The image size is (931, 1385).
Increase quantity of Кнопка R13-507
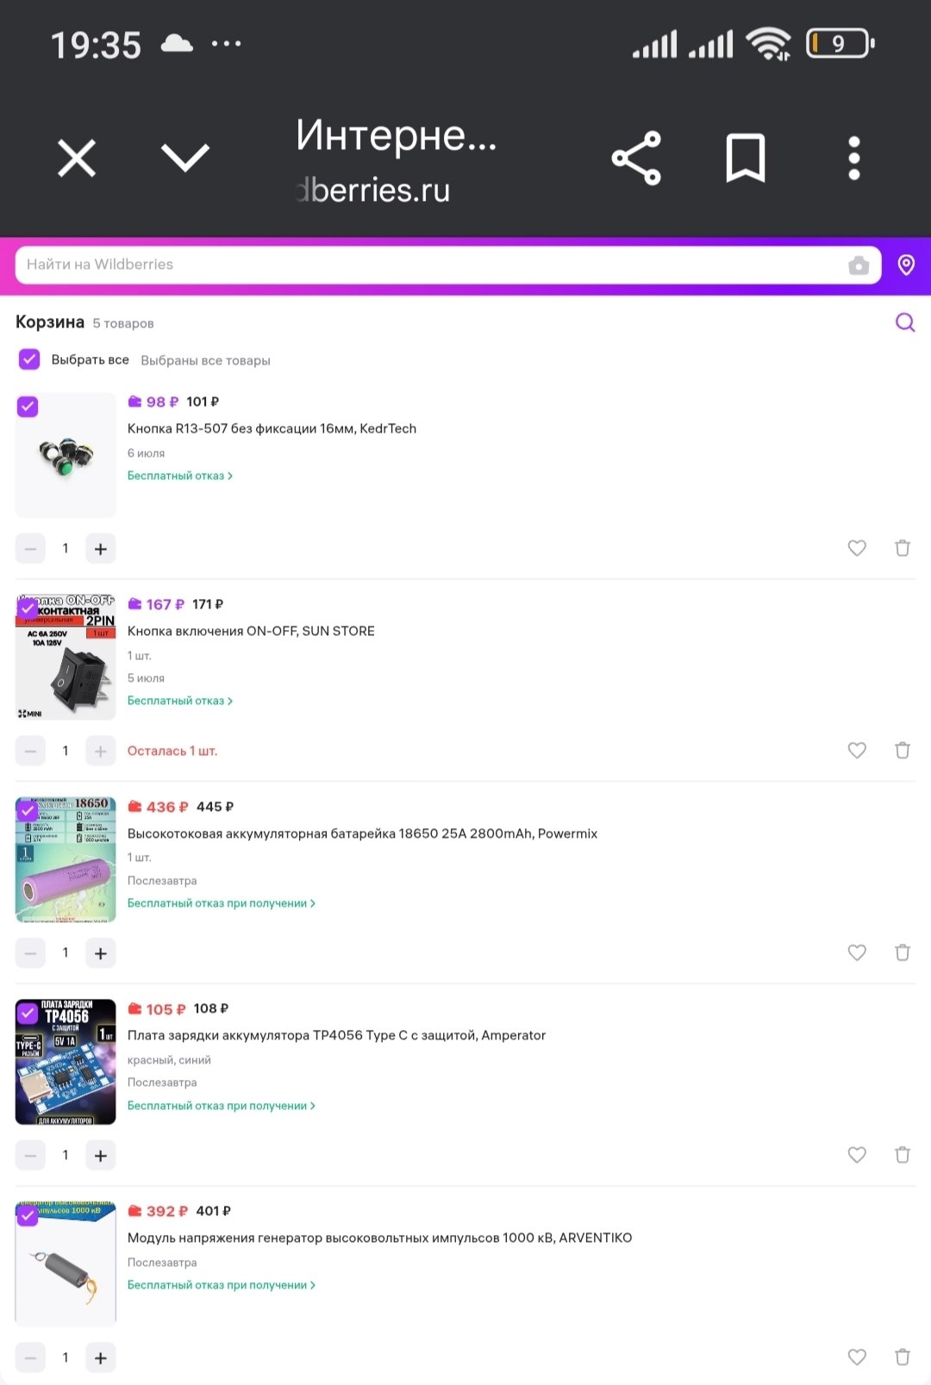coord(101,549)
